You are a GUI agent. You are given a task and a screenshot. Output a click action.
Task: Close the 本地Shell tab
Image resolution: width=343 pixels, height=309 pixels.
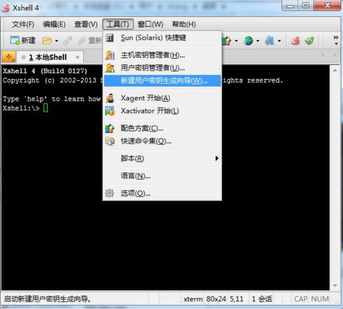[x=77, y=57]
